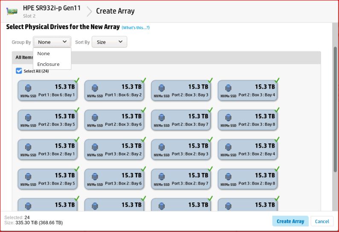Viewport: 339px width, 232px height.
Task: Click drive icon for Port 3 Box 2 Bay 7
Action: click(x=161, y=177)
